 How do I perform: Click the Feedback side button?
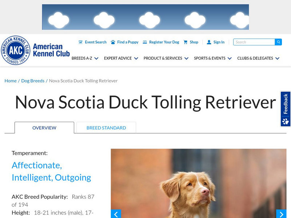click(x=286, y=109)
